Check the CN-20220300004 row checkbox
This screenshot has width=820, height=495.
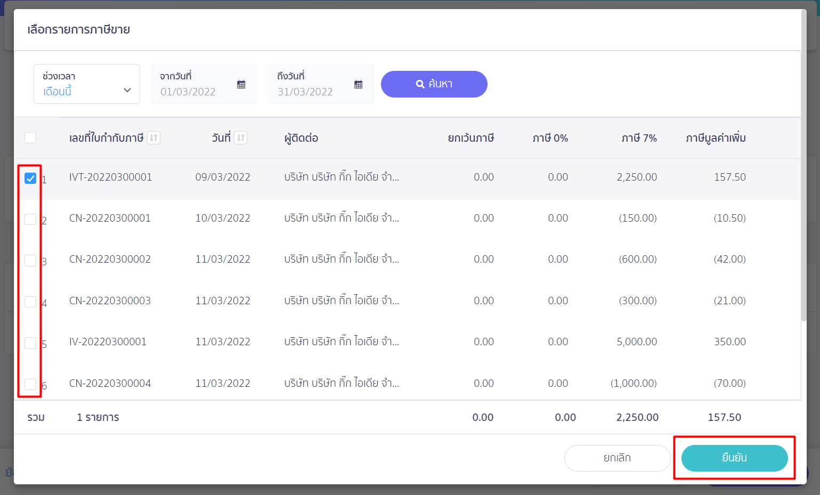pyautogui.click(x=30, y=384)
